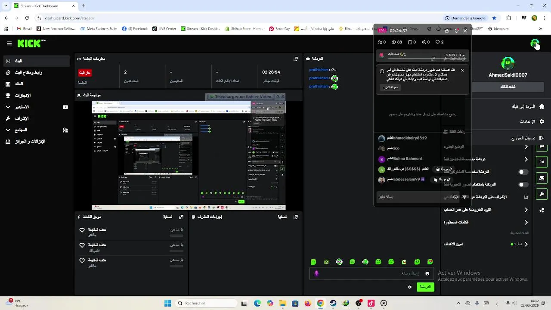
Task: Open emoji picker in chat input
Action: click(427, 273)
